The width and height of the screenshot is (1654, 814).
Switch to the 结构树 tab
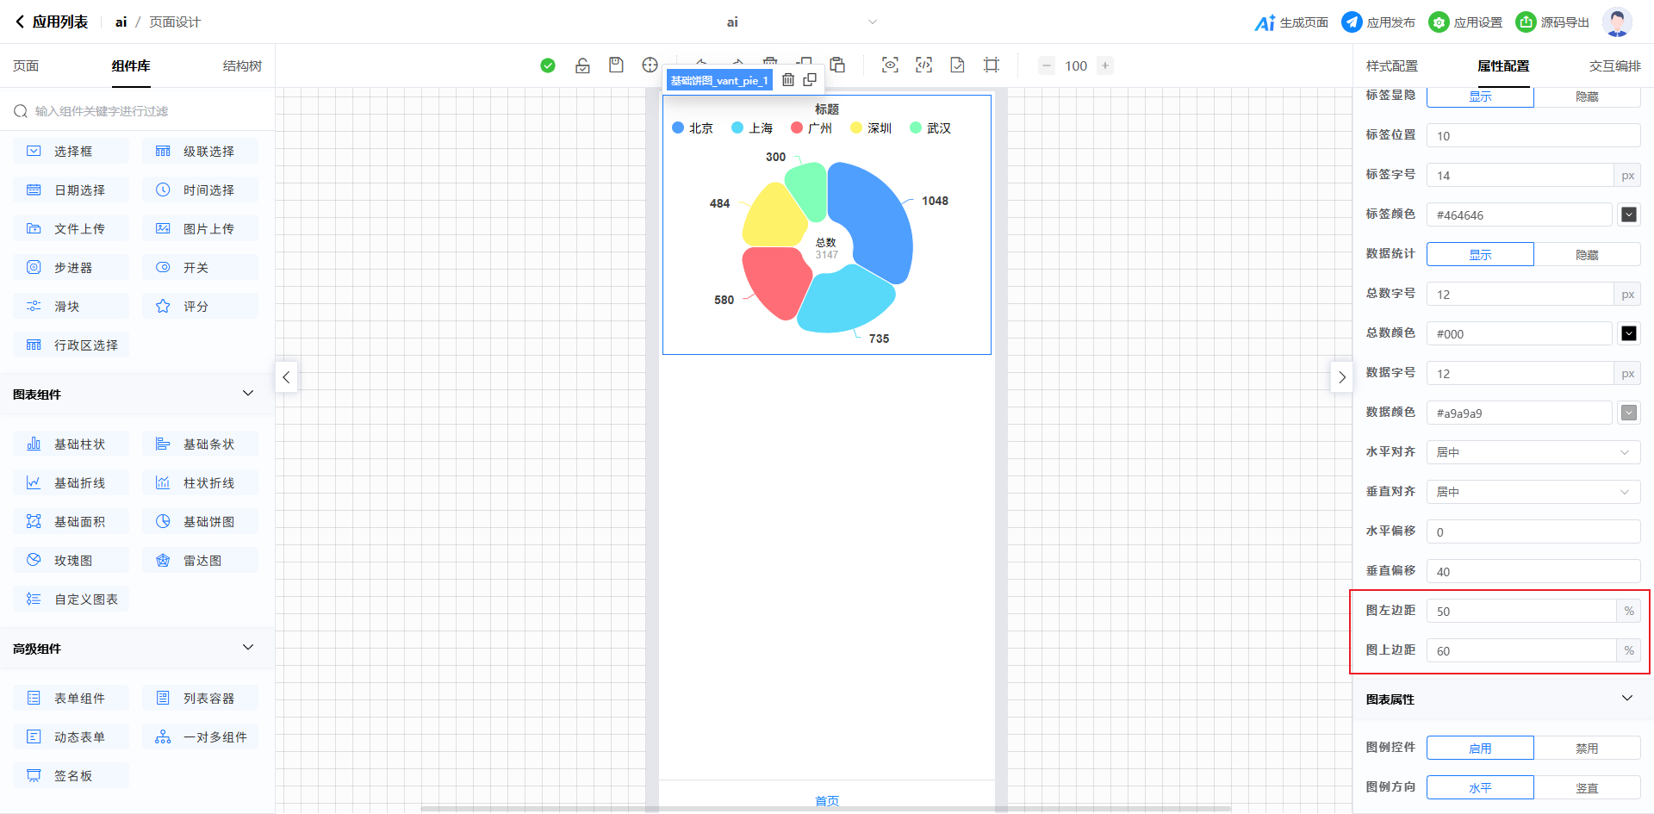242,66
